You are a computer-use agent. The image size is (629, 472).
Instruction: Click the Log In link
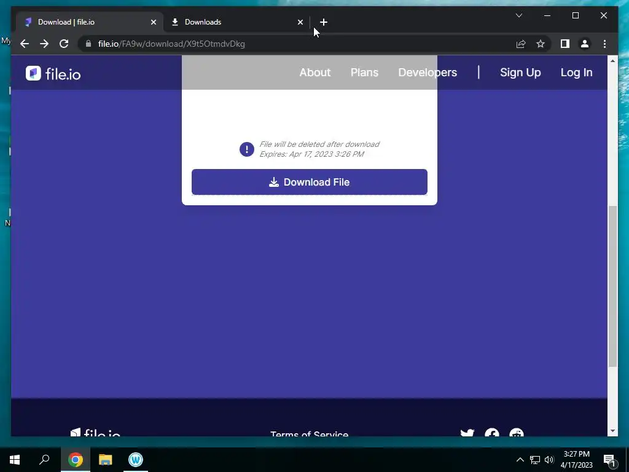click(576, 73)
